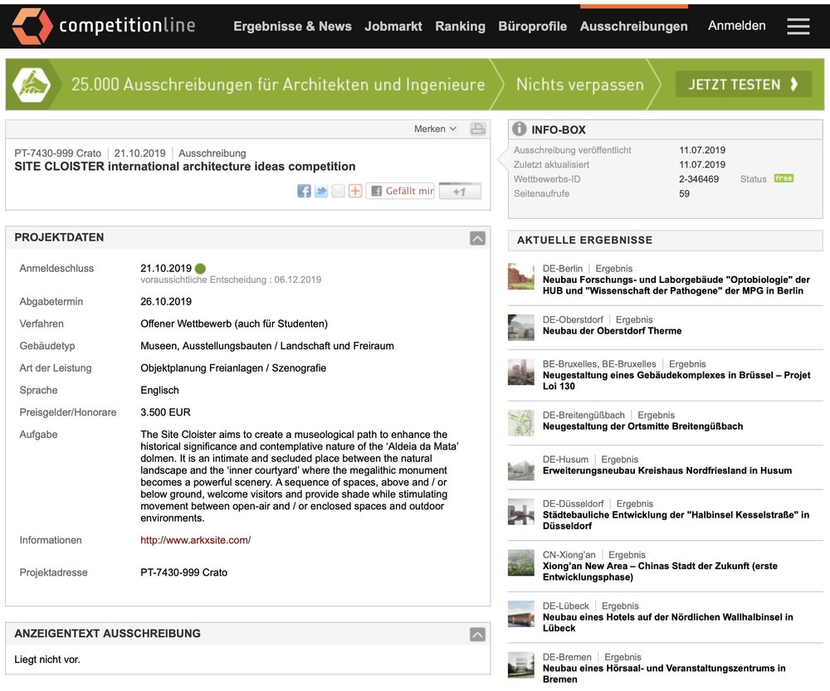Open the Jobmarkt menu item

click(393, 26)
